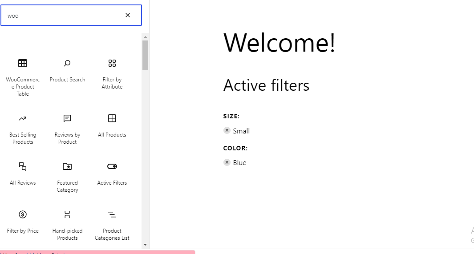
Task: Add the Active Filters block
Action: click(112, 173)
